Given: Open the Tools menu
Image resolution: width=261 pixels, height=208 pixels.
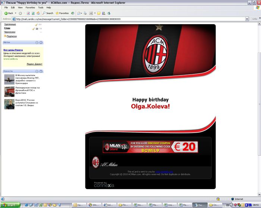Looking at the screenshot, I should 41,8.
